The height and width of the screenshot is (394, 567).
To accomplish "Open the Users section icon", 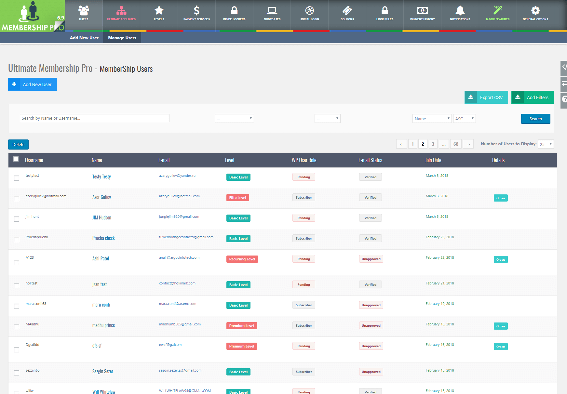I will (84, 11).
